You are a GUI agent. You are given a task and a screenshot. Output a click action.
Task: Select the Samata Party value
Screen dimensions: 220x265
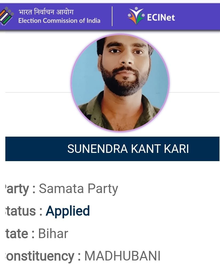(78, 189)
